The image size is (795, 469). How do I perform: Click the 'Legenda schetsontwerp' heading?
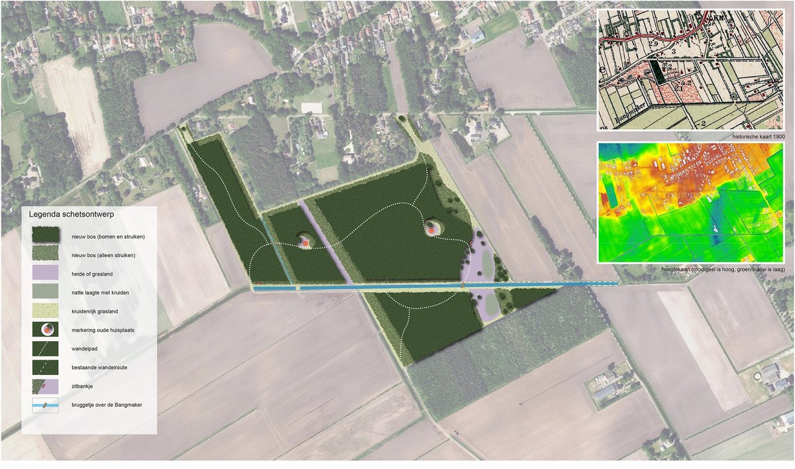point(71,215)
